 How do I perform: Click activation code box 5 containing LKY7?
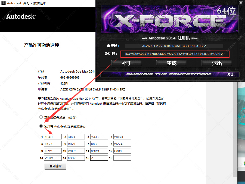click(x=53, y=144)
